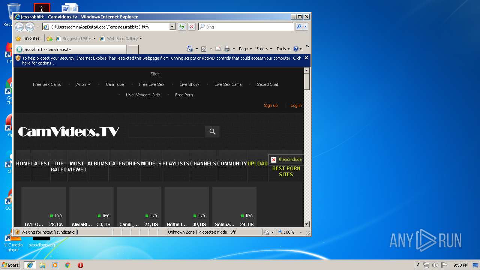Viewport: 480px width, 270px height.
Task: Show hidden tray icons arrow
Action: pyautogui.click(x=418, y=265)
